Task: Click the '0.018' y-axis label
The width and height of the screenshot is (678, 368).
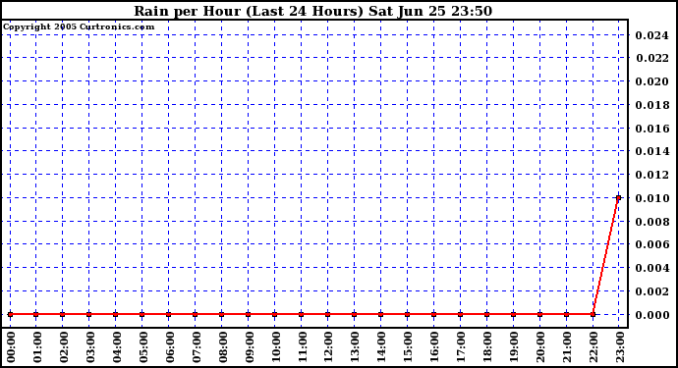Action: (x=651, y=105)
